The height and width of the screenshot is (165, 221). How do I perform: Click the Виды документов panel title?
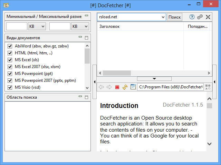[23, 38]
